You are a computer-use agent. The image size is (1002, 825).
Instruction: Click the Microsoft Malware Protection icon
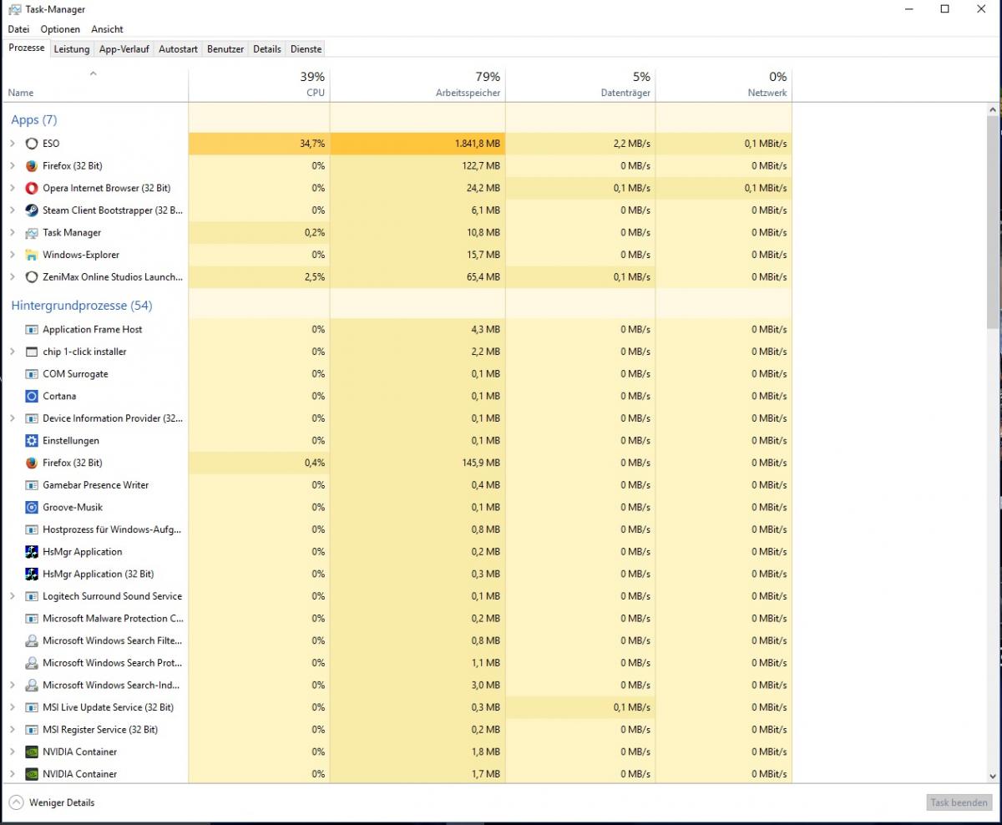(32, 619)
